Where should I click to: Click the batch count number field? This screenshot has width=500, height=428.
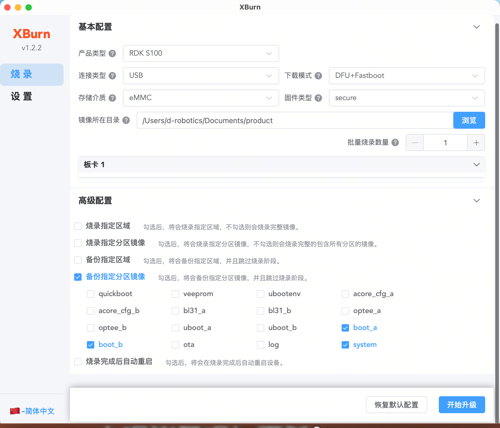click(x=445, y=143)
